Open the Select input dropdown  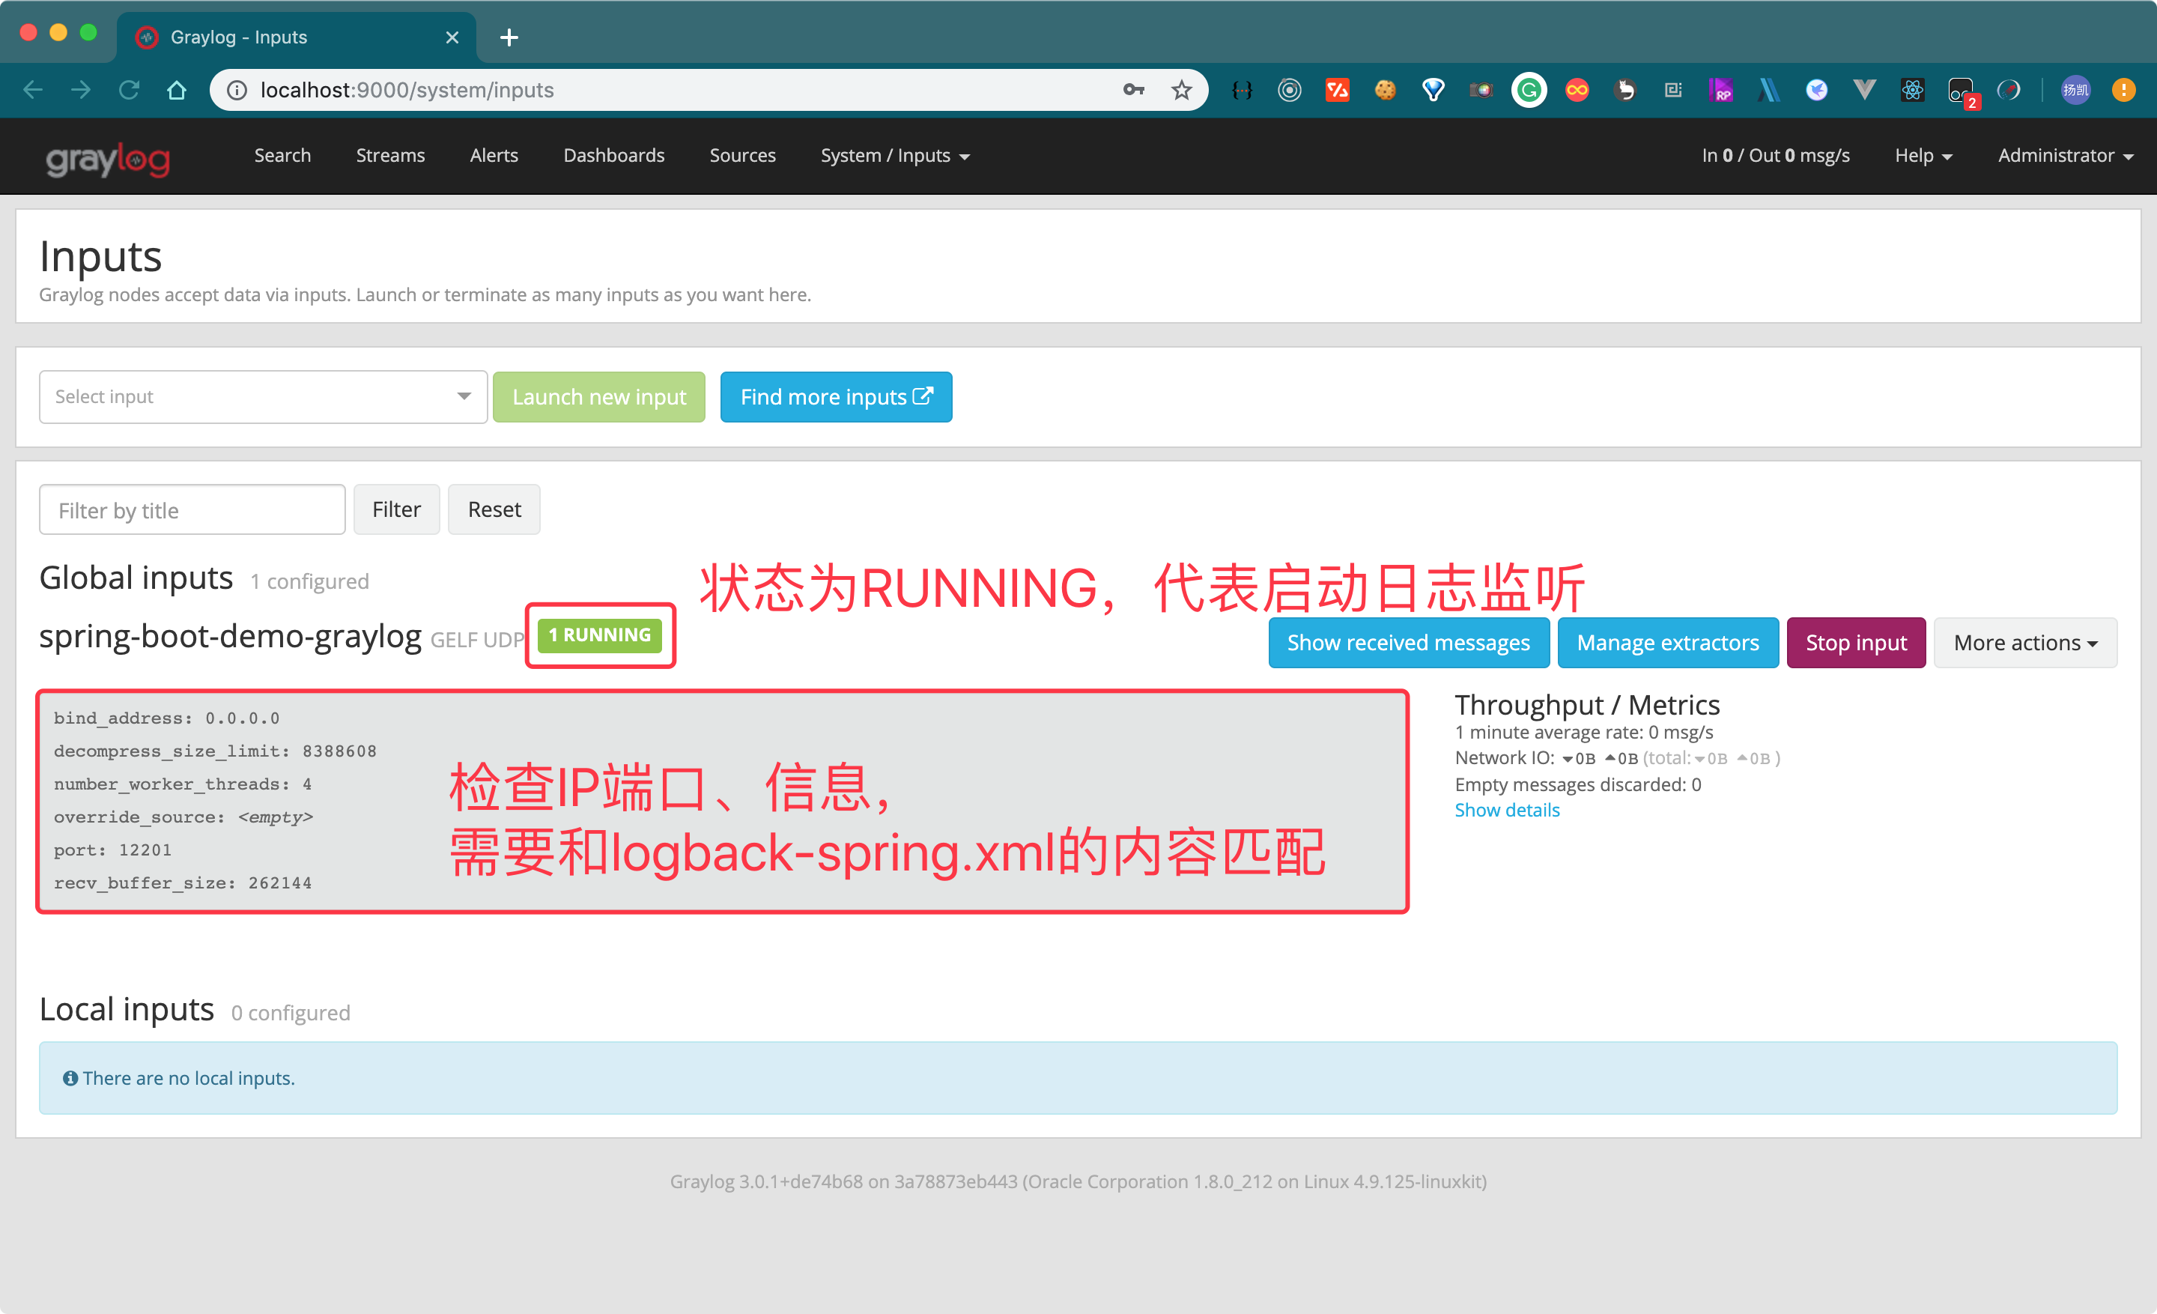click(263, 396)
